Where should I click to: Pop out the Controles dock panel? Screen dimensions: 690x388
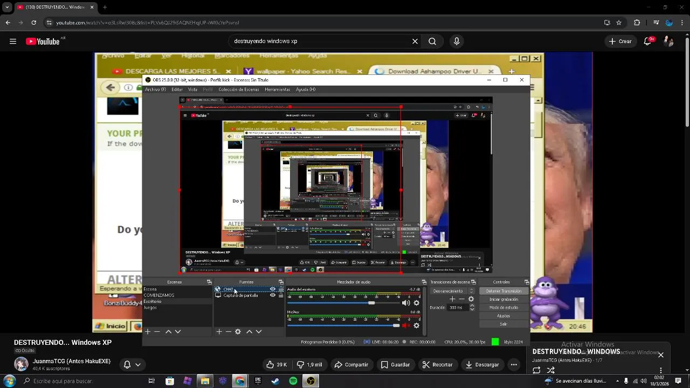pyautogui.click(x=527, y=282)
